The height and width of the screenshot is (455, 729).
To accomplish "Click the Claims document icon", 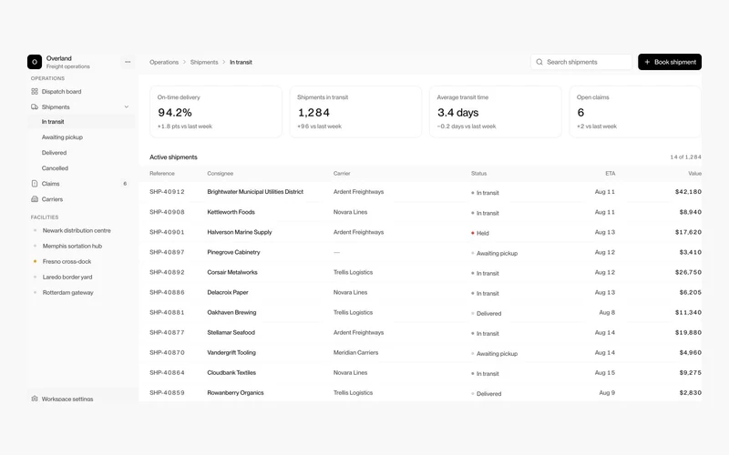I will [x=35, y=184].
